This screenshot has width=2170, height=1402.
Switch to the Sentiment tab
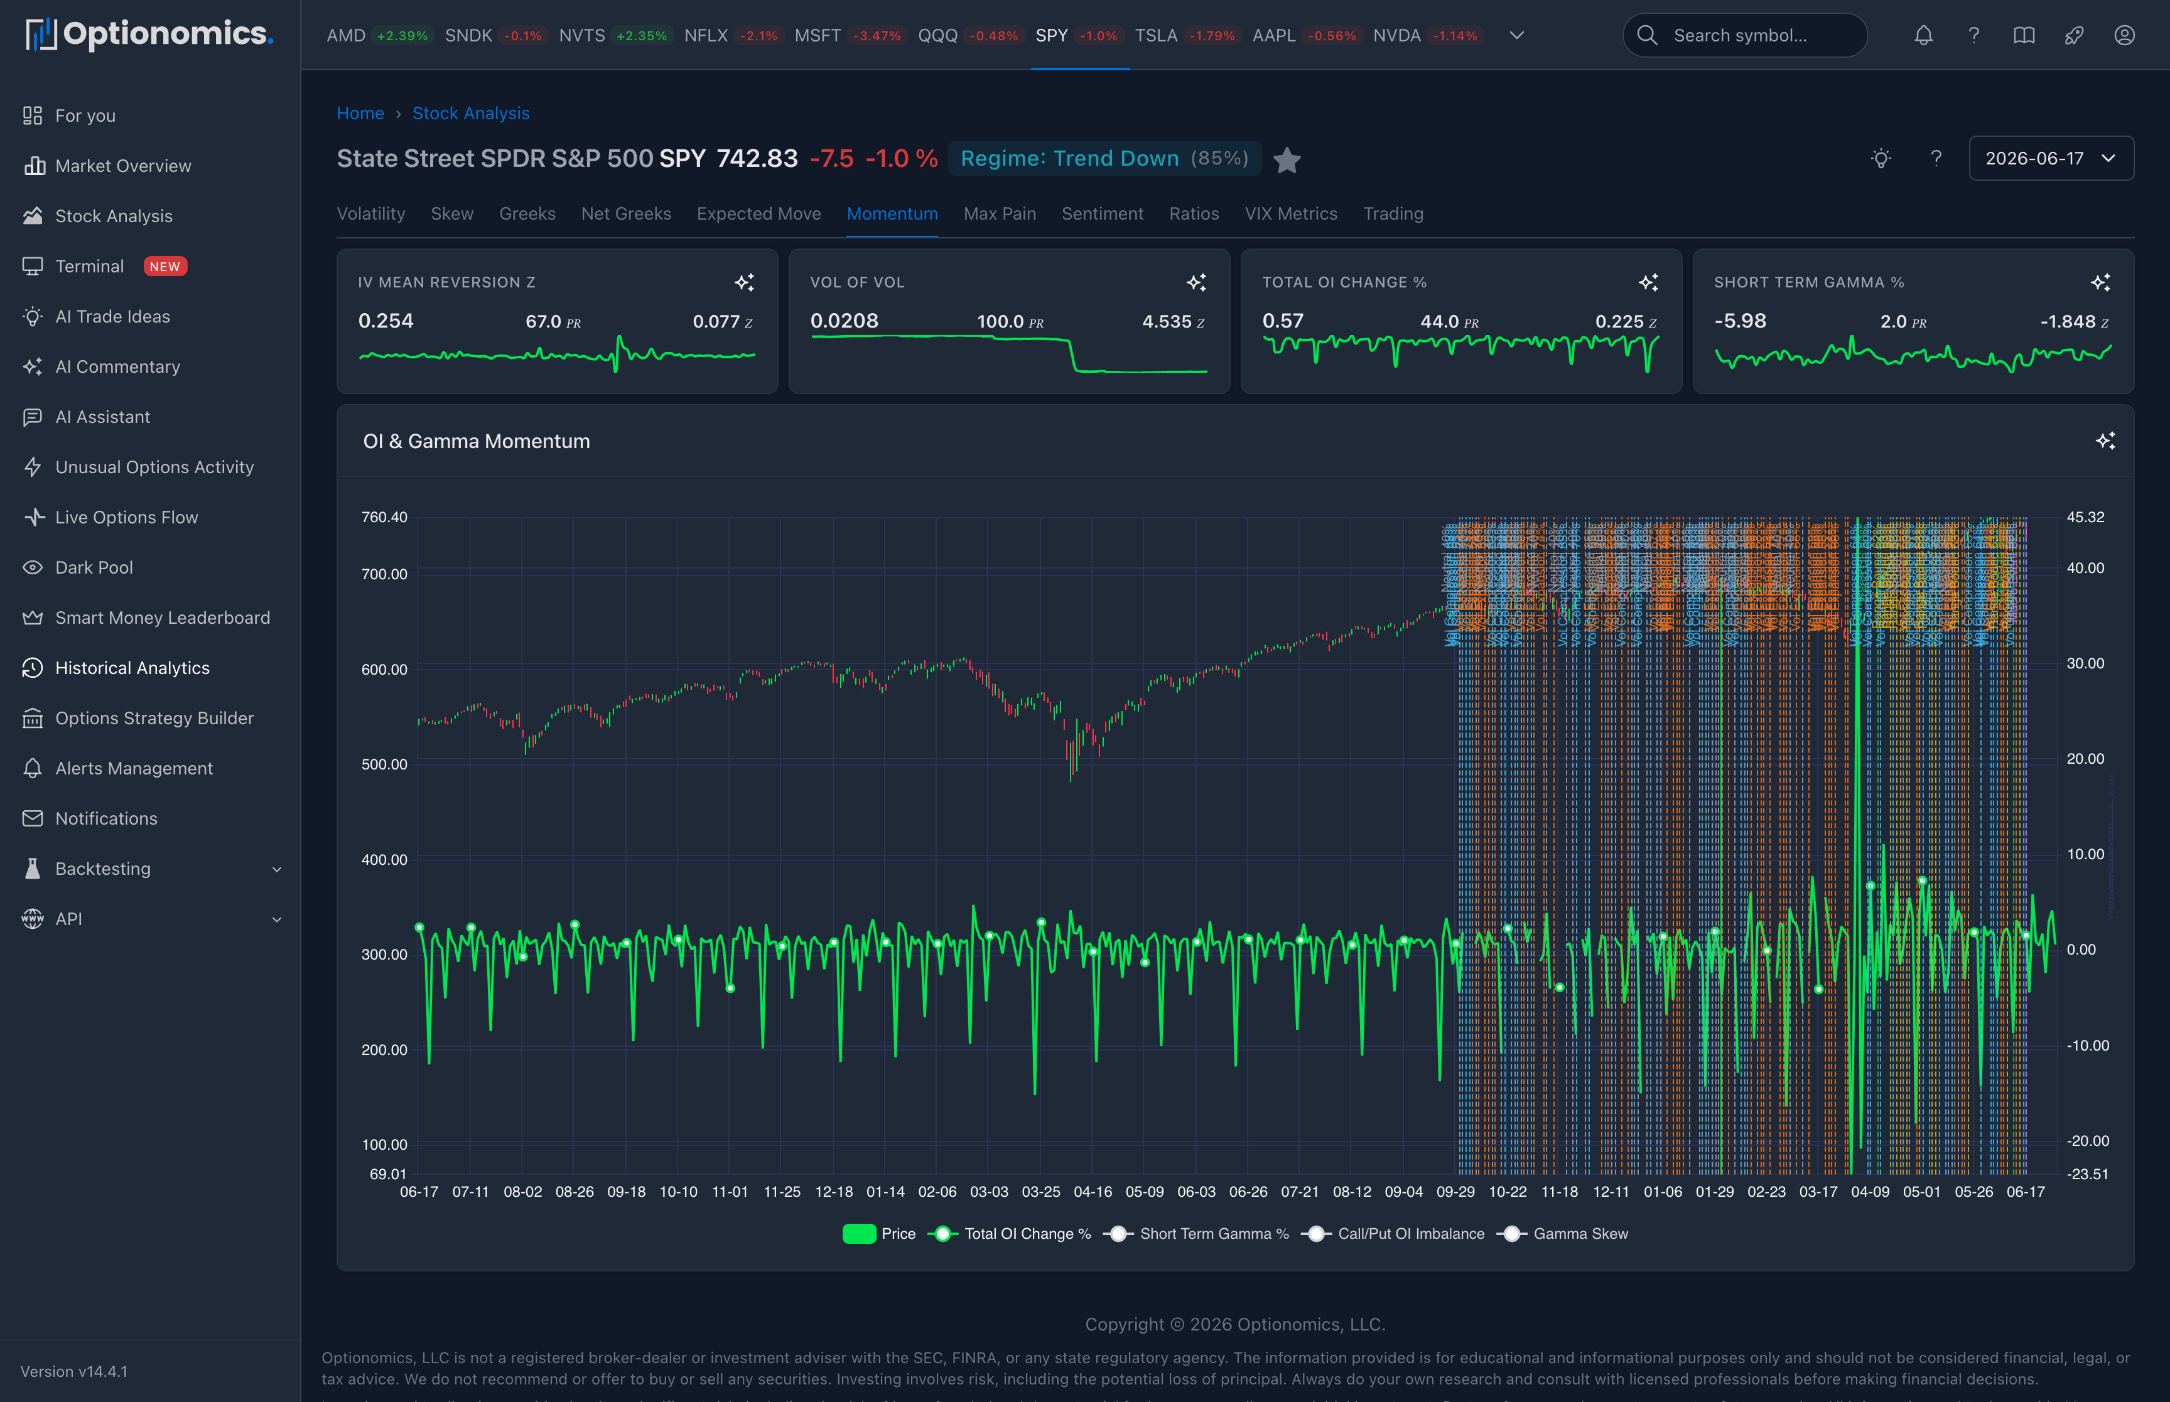click(x=1102, y=214)
